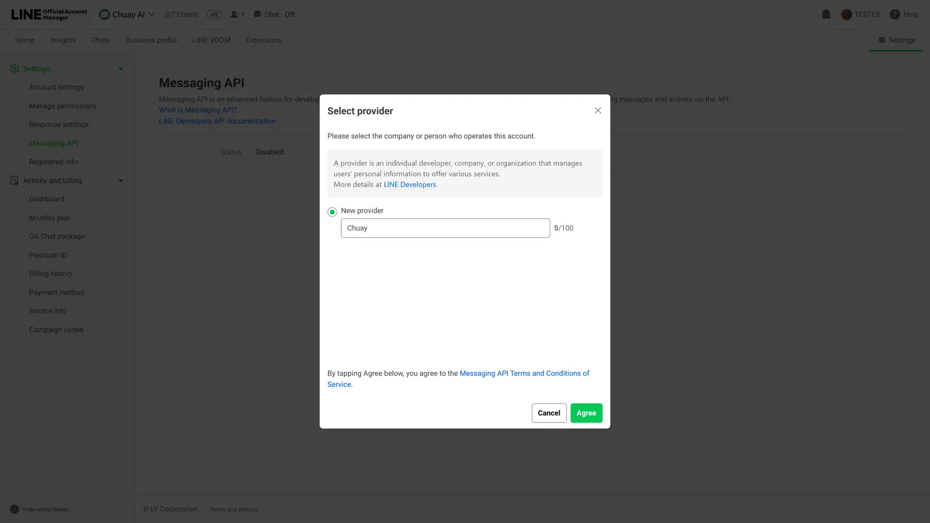Screen dimensions: 930x523
Task: Click the Chuay AI account avatar icon
Action: [x=105, y=15]
